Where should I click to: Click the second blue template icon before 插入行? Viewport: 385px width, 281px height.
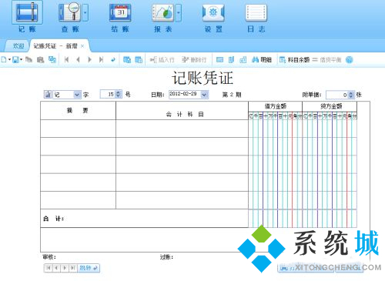[x=139, y=60]
